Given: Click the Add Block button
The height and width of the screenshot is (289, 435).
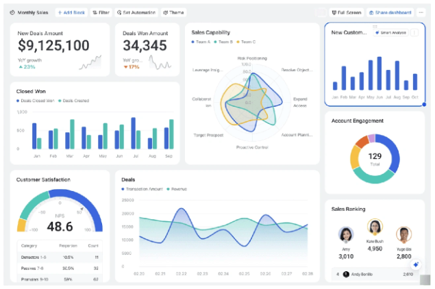Looking at the screenshot, I should (71, 12).
